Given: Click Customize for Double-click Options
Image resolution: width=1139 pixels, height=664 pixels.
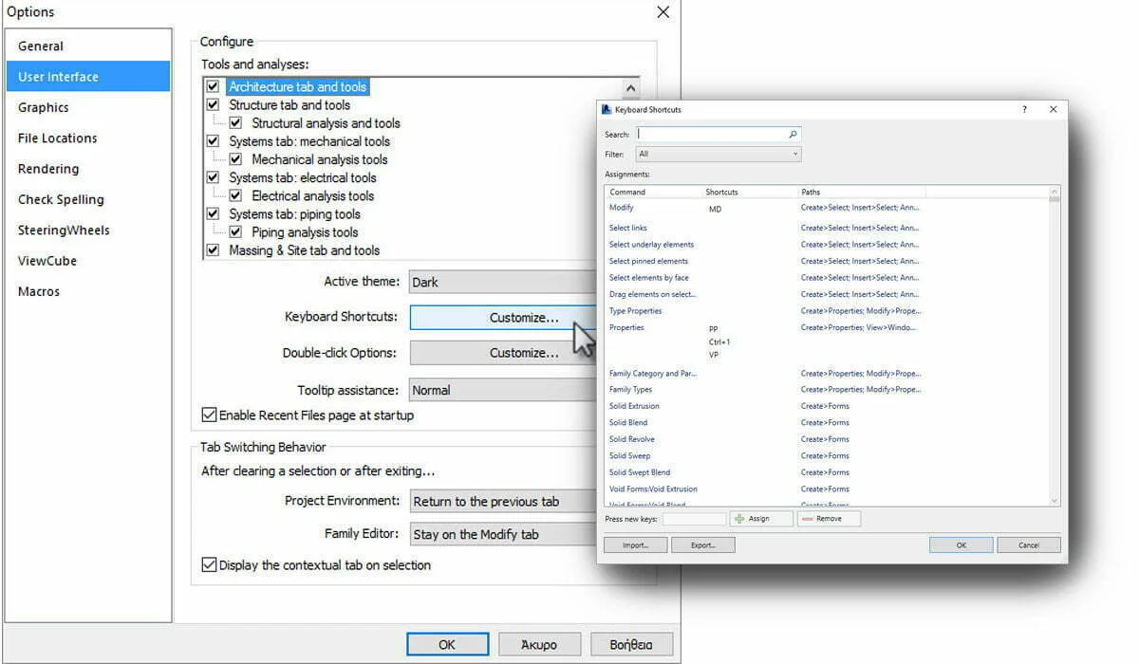Looking at the screenshot, I should pyautogui.click(x=503, y=353).
